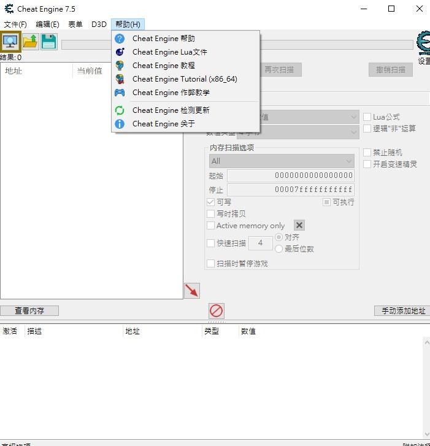Image resolution: width=430 pixels, height=446 pixels.
Task: Toggle the Lua公式 checkbox
Action: pyautogui.click(x=367, y=117)
